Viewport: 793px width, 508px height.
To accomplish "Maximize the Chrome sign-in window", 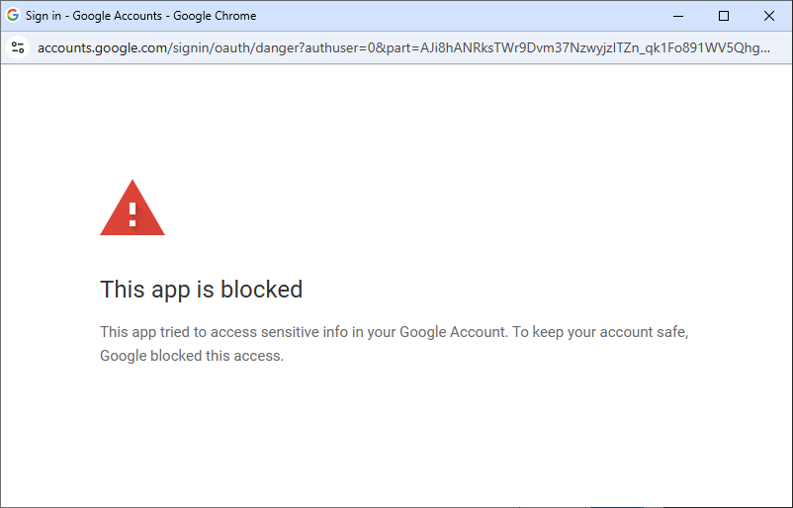I will click(724, 16).
